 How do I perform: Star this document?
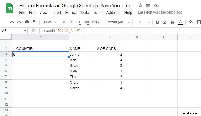[140, 6]
